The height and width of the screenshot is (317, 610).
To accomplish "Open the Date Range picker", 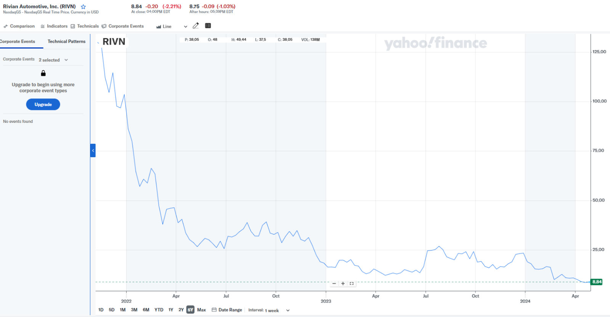I will pyautogui.click(x=227, y=310).
